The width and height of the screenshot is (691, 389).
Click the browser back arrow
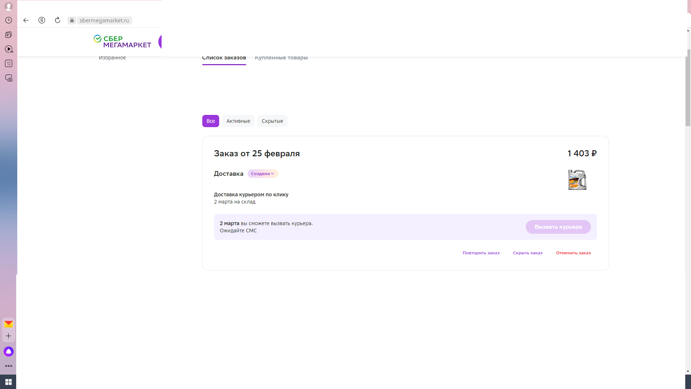click(26, 21)
